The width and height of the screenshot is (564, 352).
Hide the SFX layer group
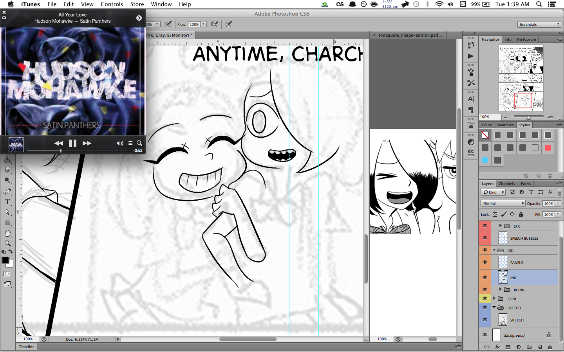click(485, 226)
